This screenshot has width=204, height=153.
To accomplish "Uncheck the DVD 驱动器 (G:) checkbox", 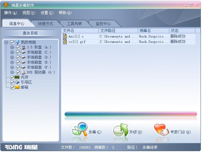I will tap(18, 73).
